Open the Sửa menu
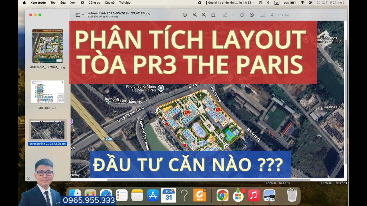The width and height of the screenshot is (367, 206). pos(63,3)
